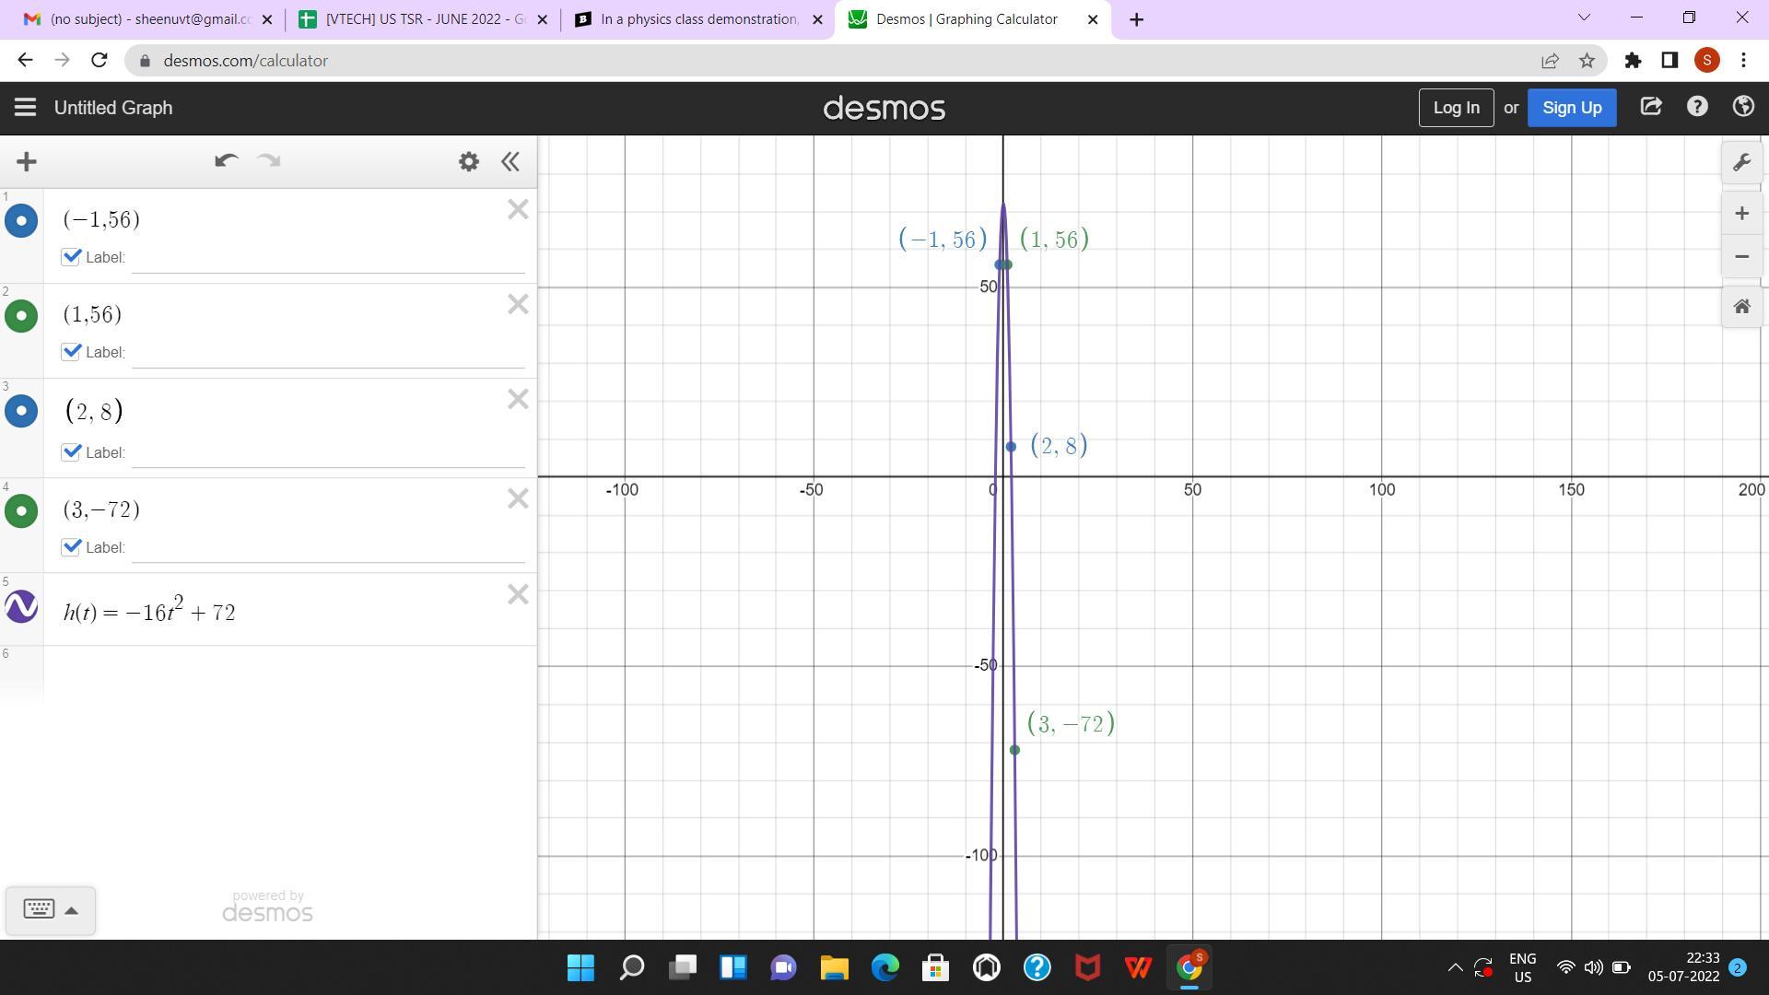Open expression list settings gear
This screenshot has width=1769, height=995.
(x=468, y=162)
